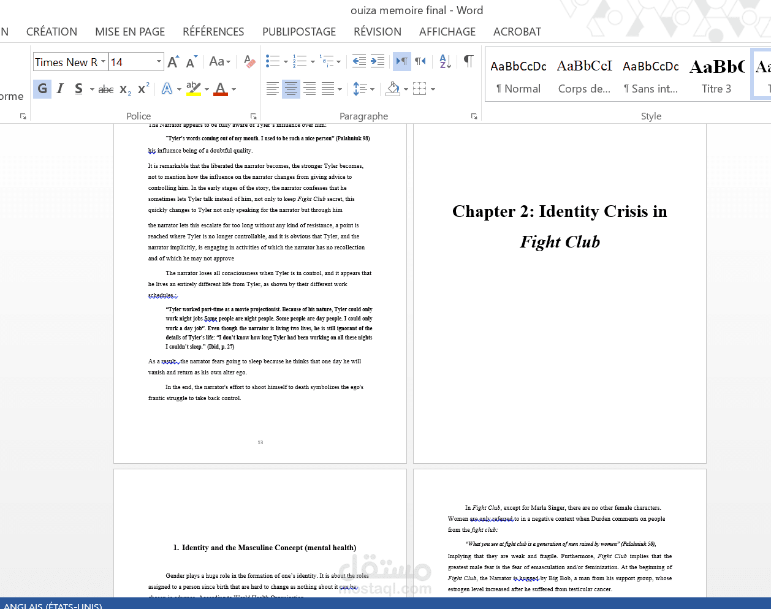Align text right
The height and width of the screenshot is (609, 771).
coord(310,89)
